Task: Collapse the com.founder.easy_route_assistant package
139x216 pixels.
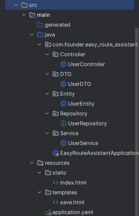Action: (39, 44)
